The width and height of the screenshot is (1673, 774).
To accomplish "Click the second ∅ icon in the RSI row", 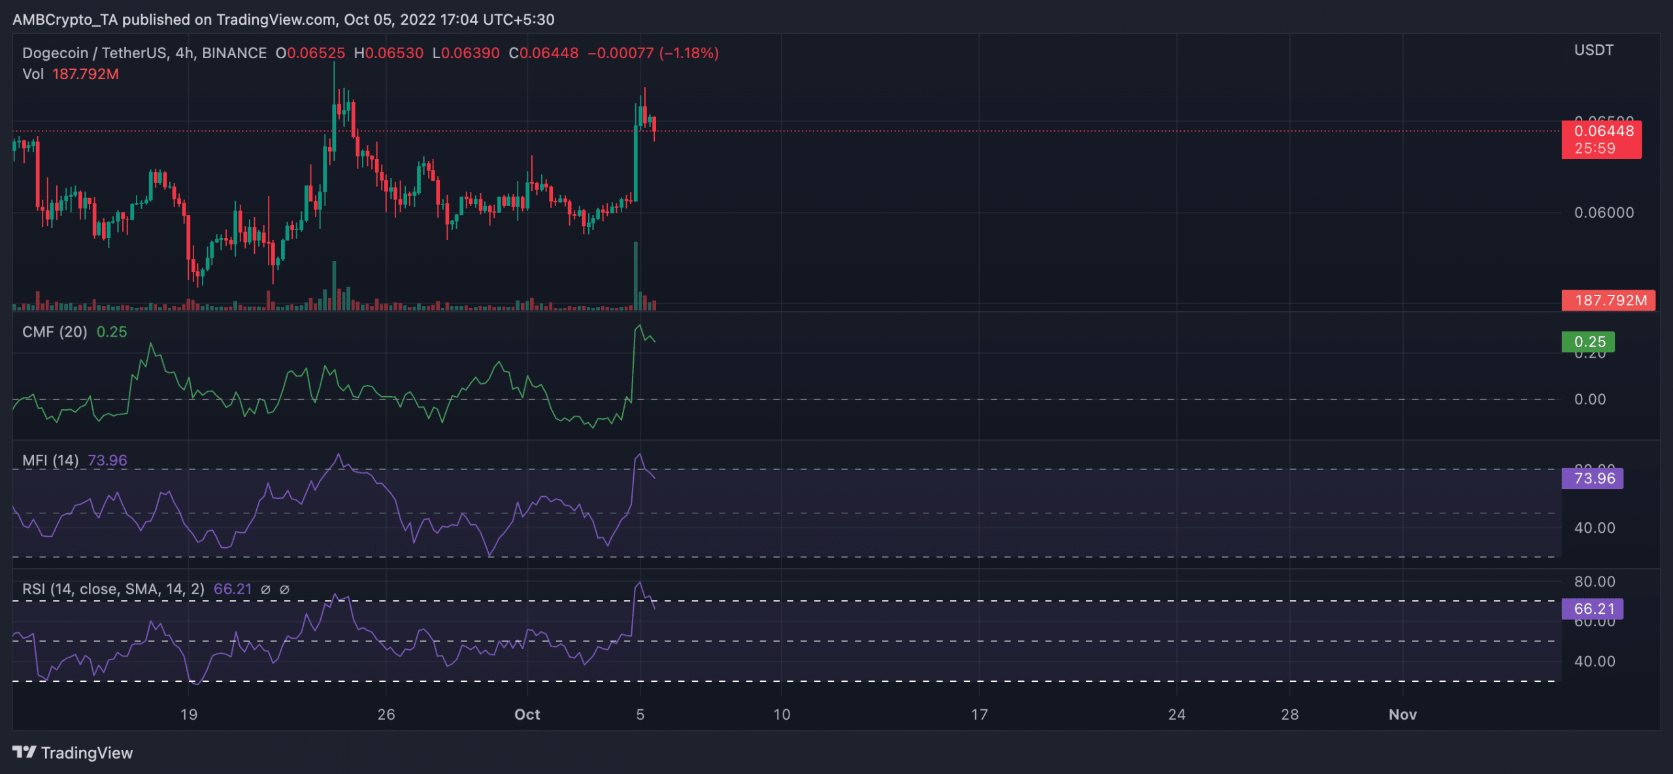I will coord(284,588).
